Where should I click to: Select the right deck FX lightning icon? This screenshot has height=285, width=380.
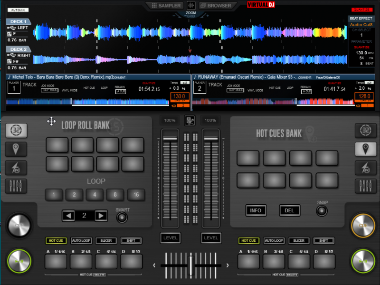click(x=366, y=168)
